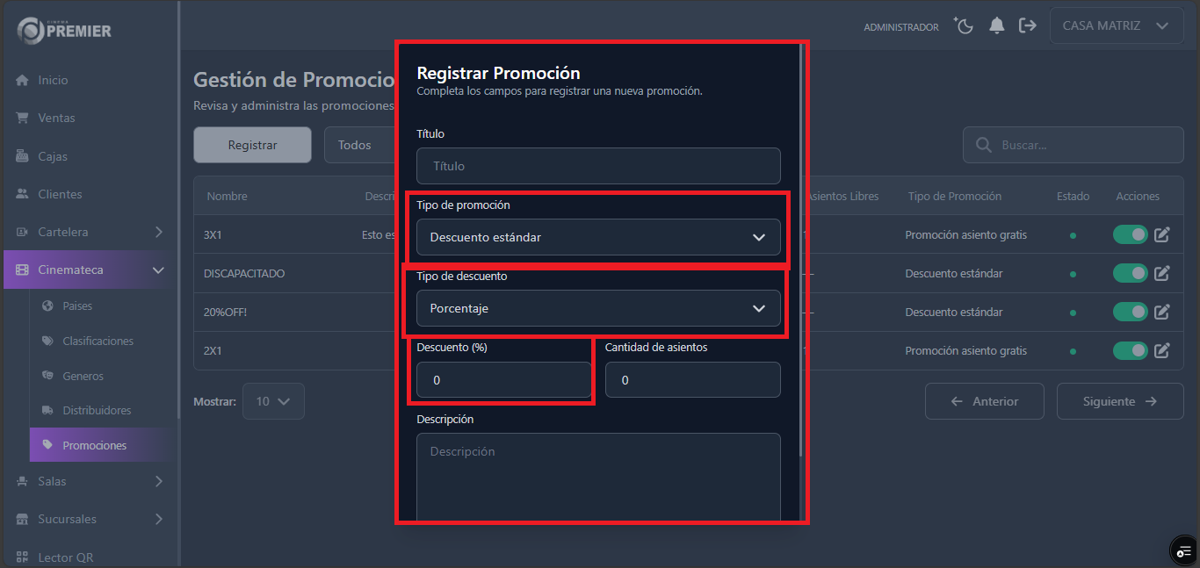Image resolution: width=1200 pixels, height=568 pixels.
Task: Open Lector QR from the sidebar
Action: [65, 557]
